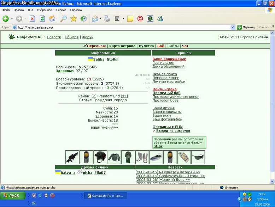275x207 pixels.
Task: Open the пуск Start button
Action: pos(13,196)
